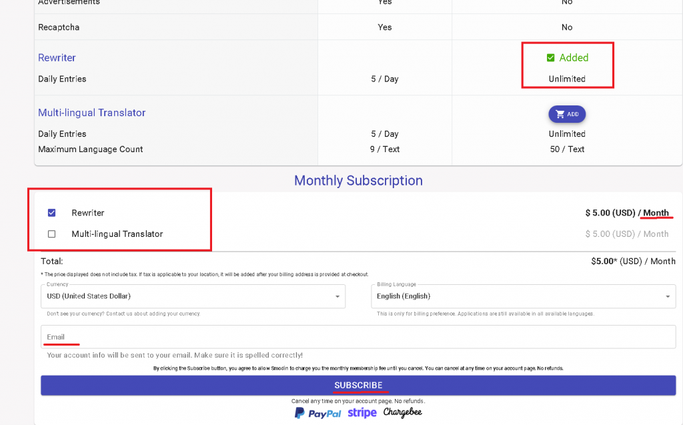Click the Billing Language dropdown arrow
The height and width of the screenshot is (425, 683).
click(x=668, y=296)
